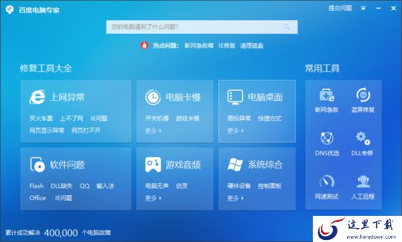Expand 更多 under 电脑卡慢
The width and height of the screenshot is (402, 242).
[x=153, y=131]
